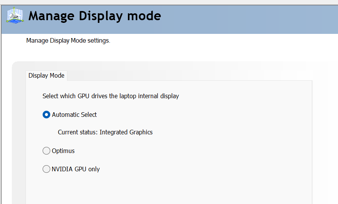Screen dimensions: 338x204
Task: Choose the Optimus radio button
Action: tap(46, 151)
